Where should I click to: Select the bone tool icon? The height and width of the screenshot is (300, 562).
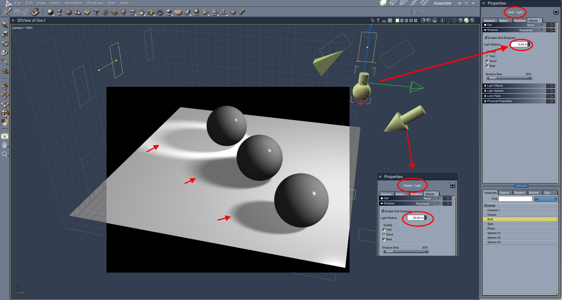(242, 12)
